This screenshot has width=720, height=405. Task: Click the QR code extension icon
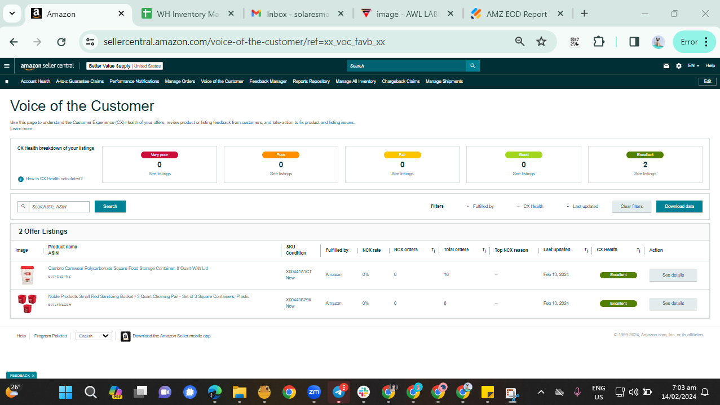coord(575,42)
